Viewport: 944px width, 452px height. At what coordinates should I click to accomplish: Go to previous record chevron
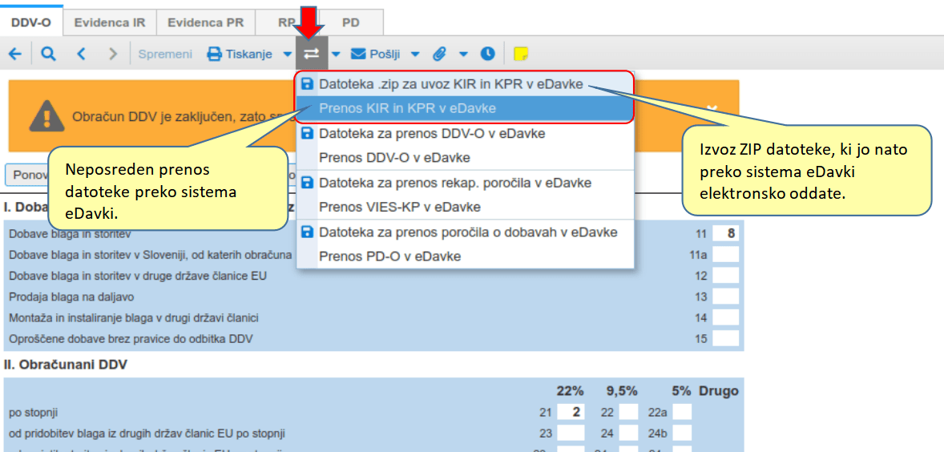81,54
